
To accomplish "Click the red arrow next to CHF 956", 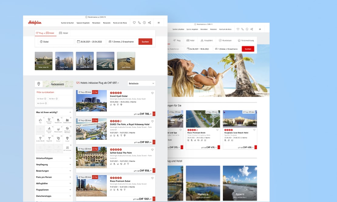I will pyautogui.click(x=154, y=170).
